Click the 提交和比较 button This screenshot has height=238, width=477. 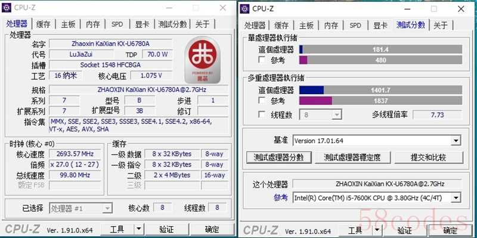(x=429, y=157)
